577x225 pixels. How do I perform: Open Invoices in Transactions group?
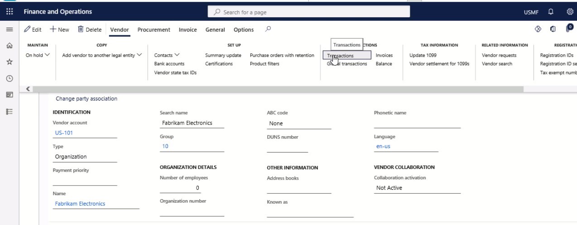click(x=384, y=55)
